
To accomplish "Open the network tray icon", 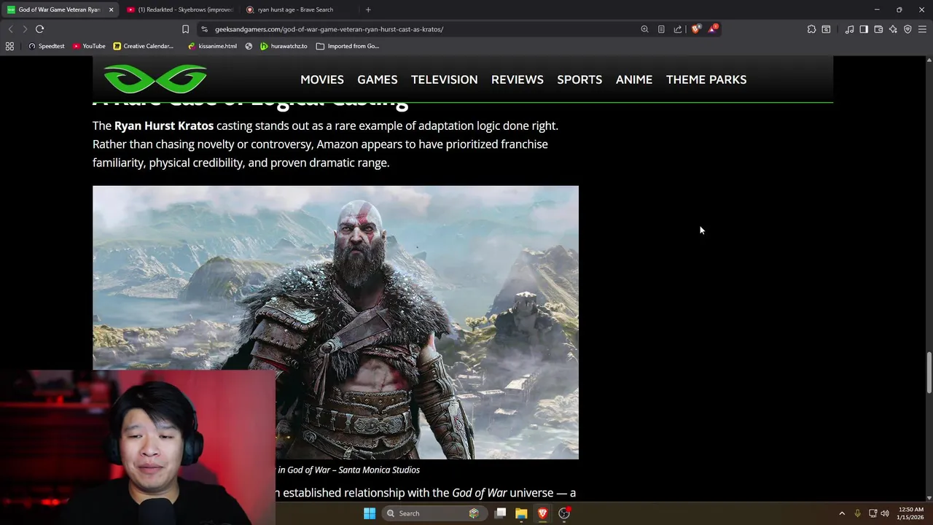I will click(873, 513).
